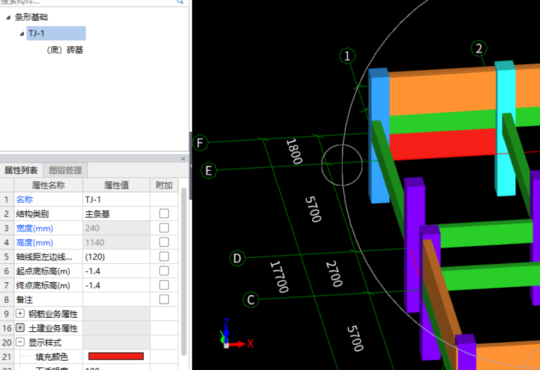The image size is (540, 370).
Task: Click the 17700 dimension label
Action: point(280,277)
